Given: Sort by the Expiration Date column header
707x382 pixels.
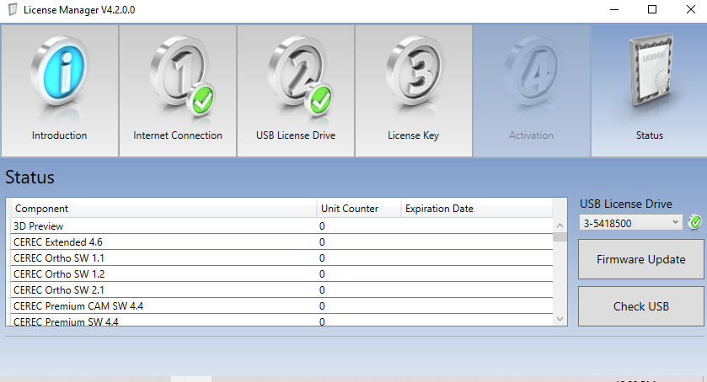Looking at the screenshot, I should pyautogui.click(x=477, y=209).
